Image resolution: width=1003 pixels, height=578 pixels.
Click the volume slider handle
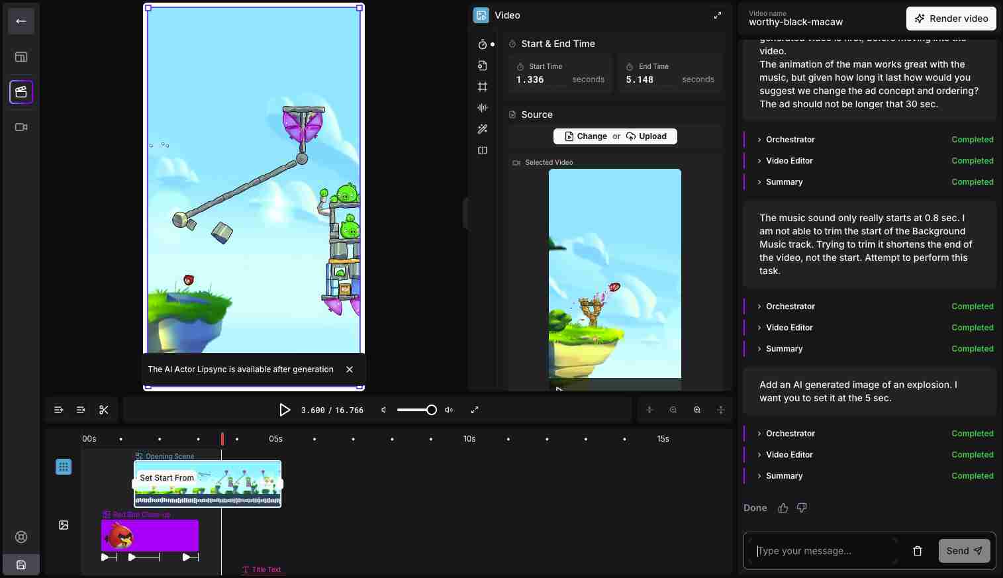coord(432,410)
